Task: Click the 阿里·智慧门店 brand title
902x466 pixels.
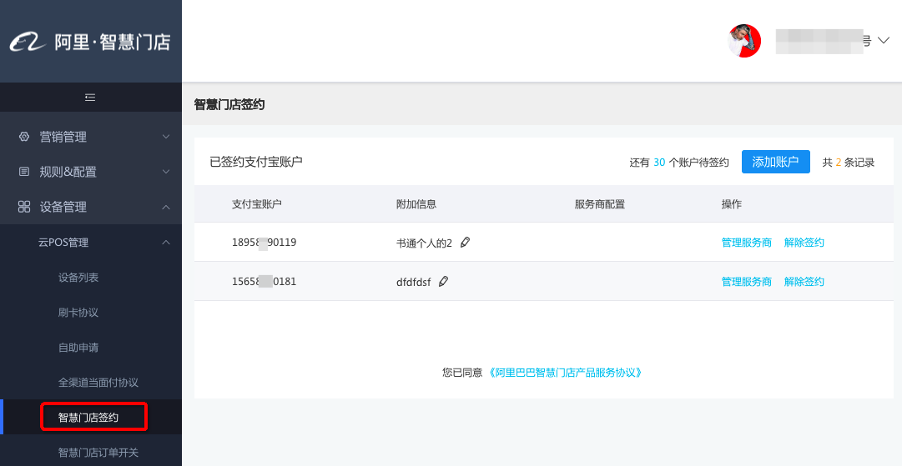Action: click(113, 42)
